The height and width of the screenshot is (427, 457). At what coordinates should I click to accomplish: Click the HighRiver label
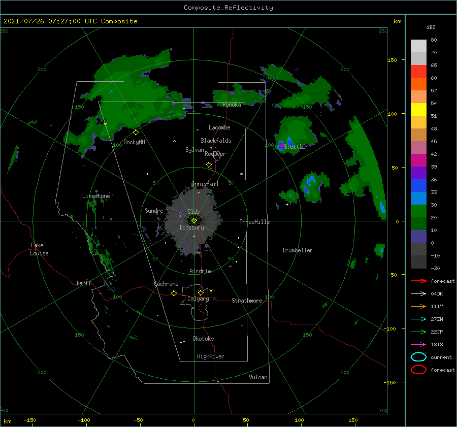pos(211,356)
